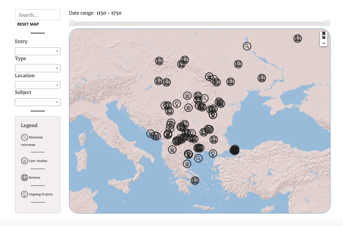The height and width of the screenshot is (226, 343).
Task: Open the Subject dropdown
Action: [x=38, y=103]
